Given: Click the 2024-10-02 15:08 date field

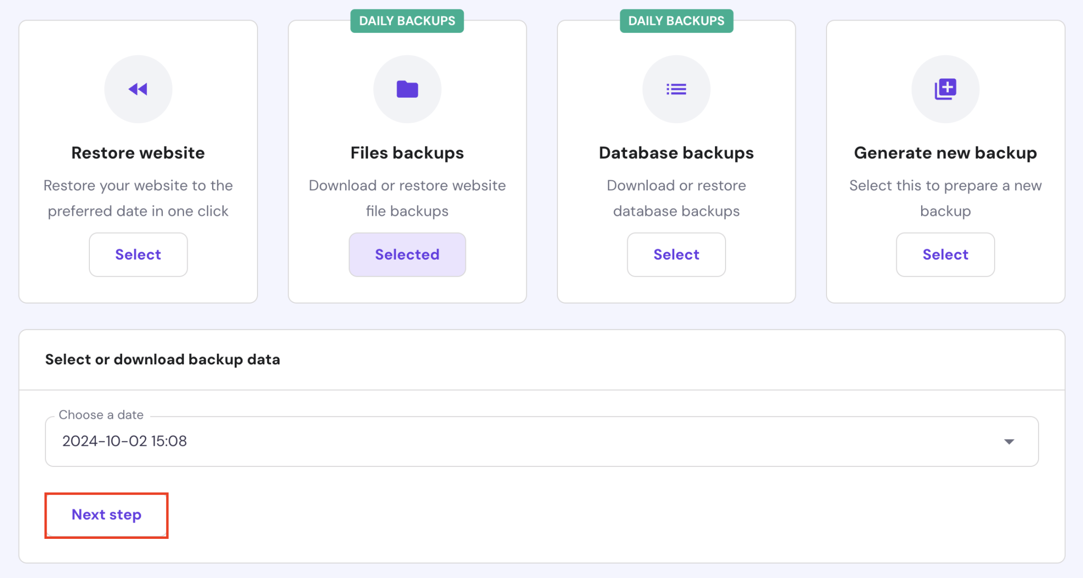Looking at the screenshot, I should (125, 441).
